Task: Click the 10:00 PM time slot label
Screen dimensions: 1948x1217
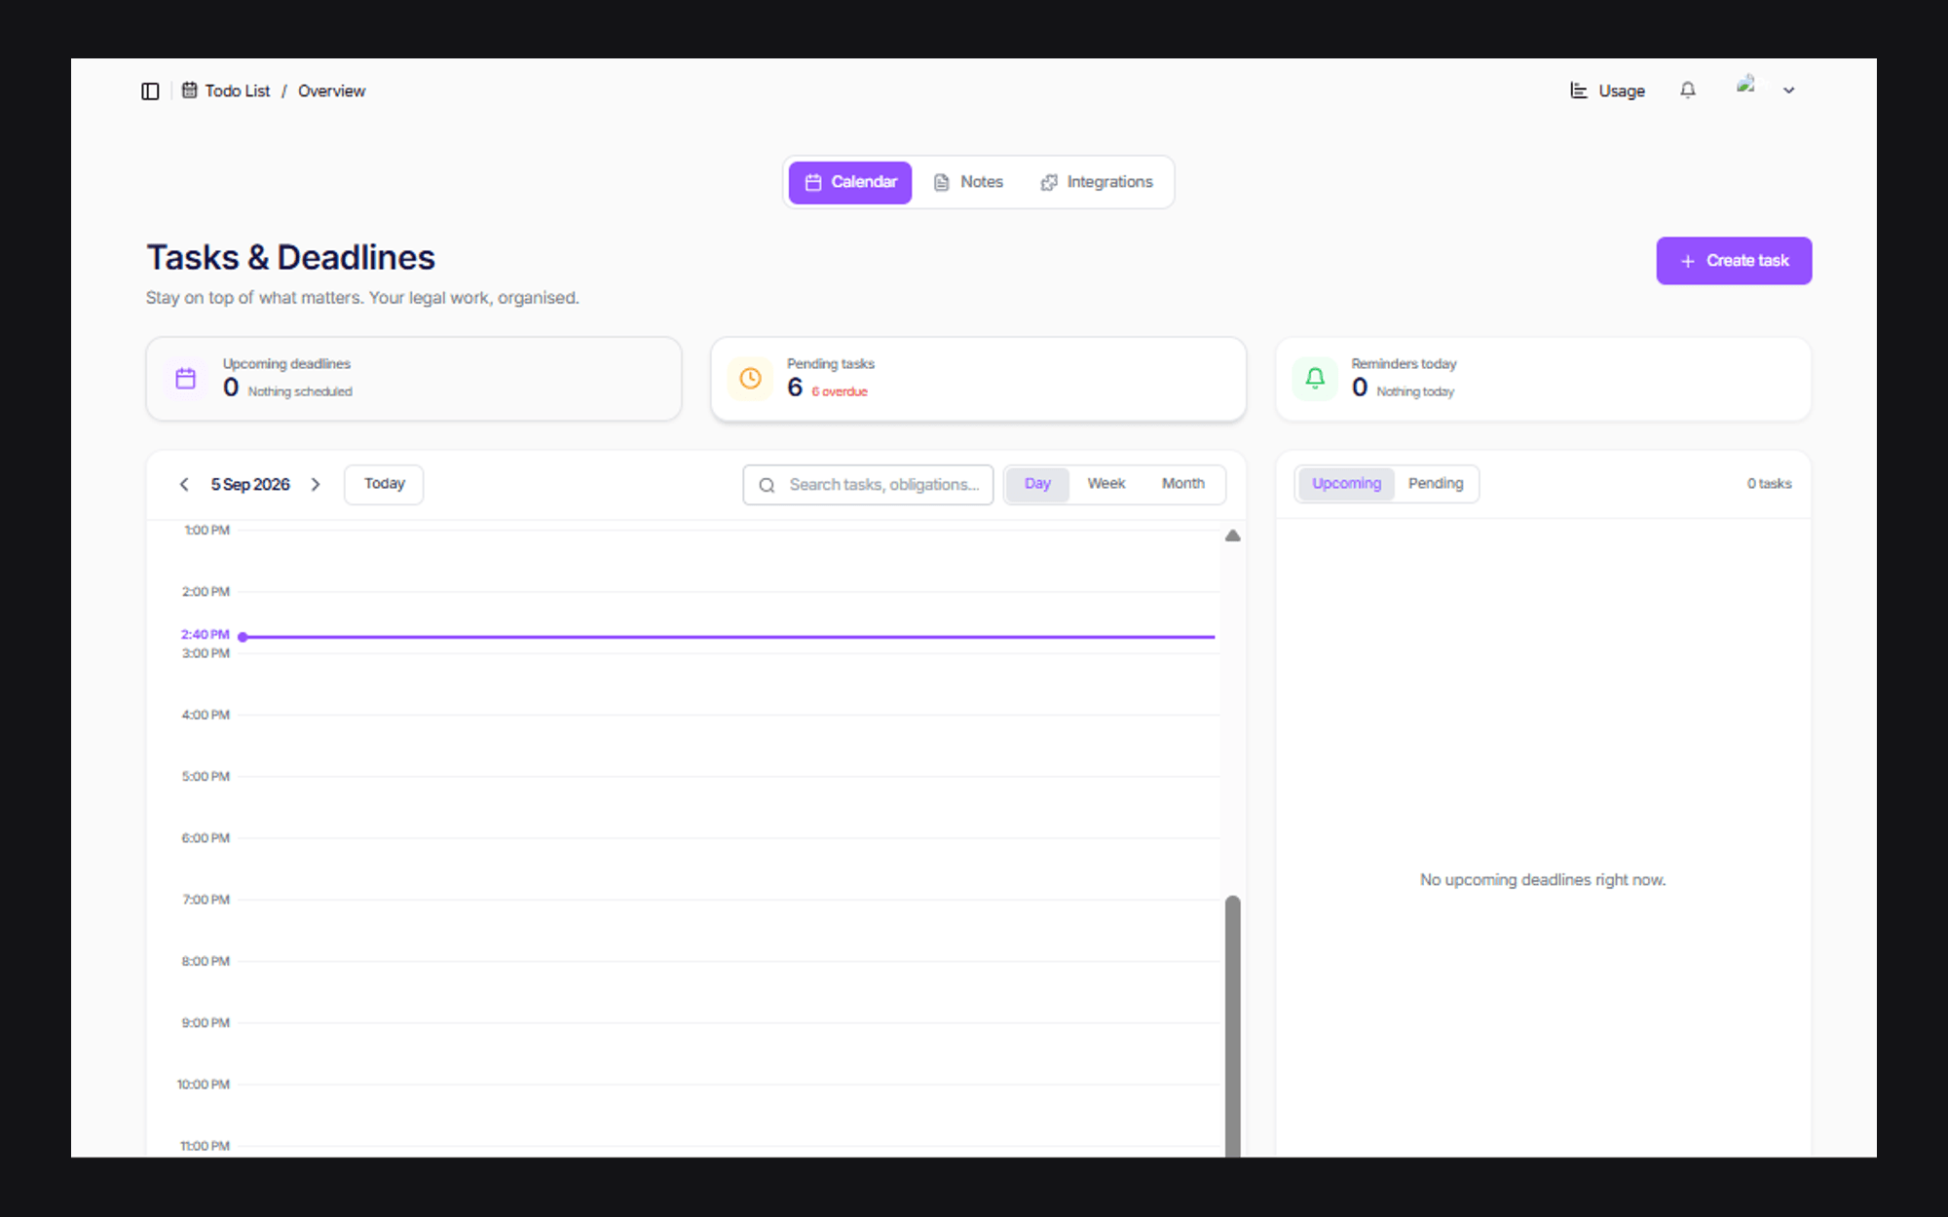Action: point(204,1085)
